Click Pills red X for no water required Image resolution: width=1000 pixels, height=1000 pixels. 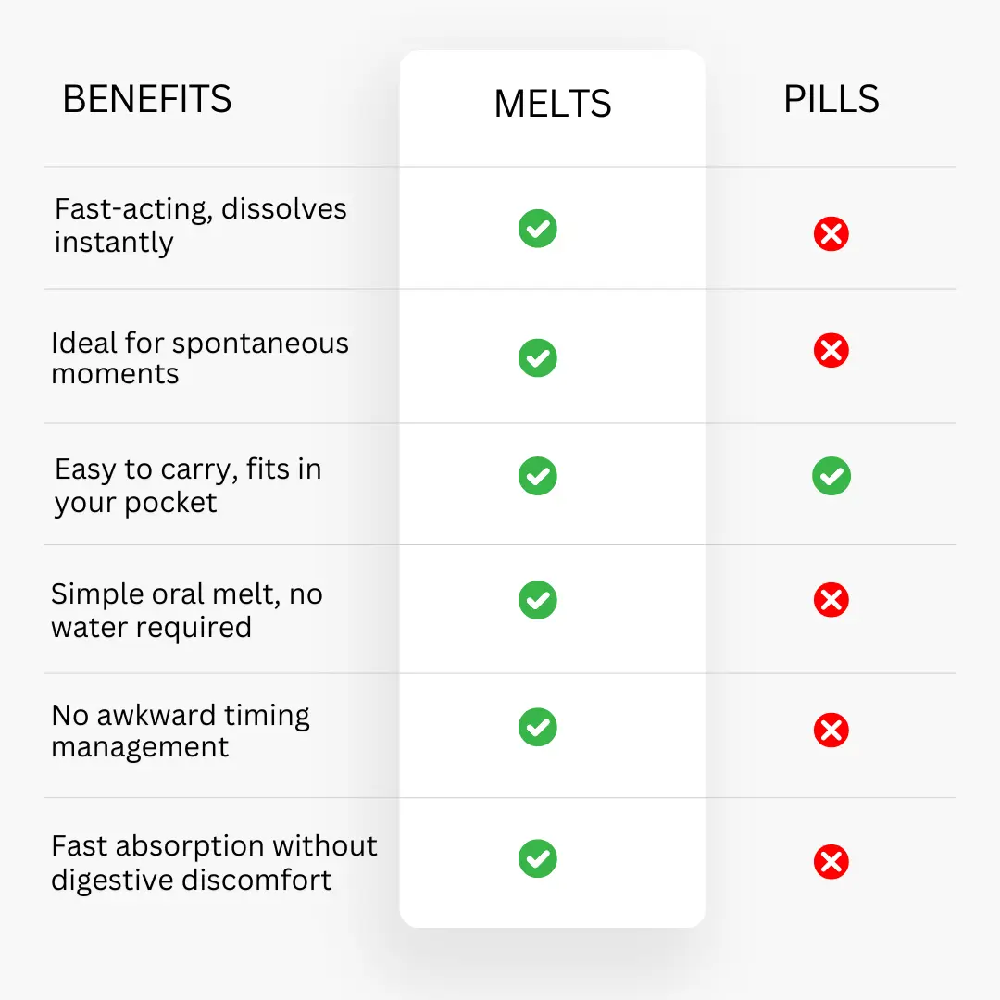831,600
